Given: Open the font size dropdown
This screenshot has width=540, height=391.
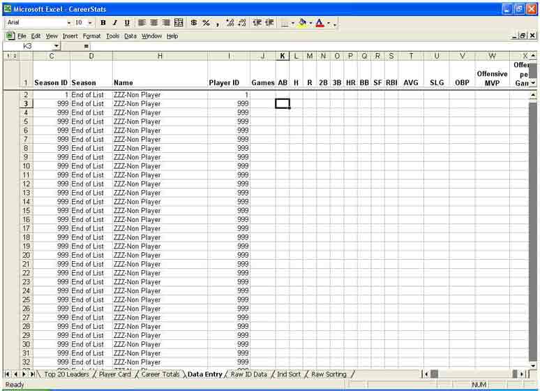Looking at the screenshot, I should (x=89, y=23).
